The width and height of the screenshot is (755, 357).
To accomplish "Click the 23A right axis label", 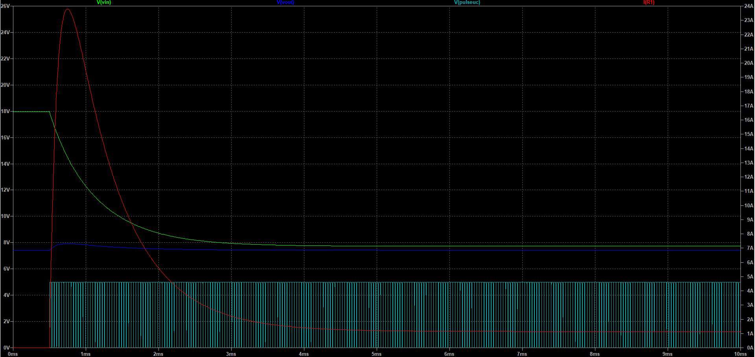I will tap(749, 20).
